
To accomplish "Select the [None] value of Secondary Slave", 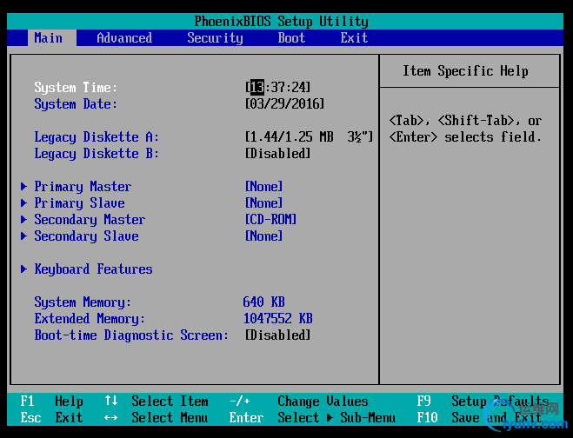I will pyautogui.click(x=263, y=236).
